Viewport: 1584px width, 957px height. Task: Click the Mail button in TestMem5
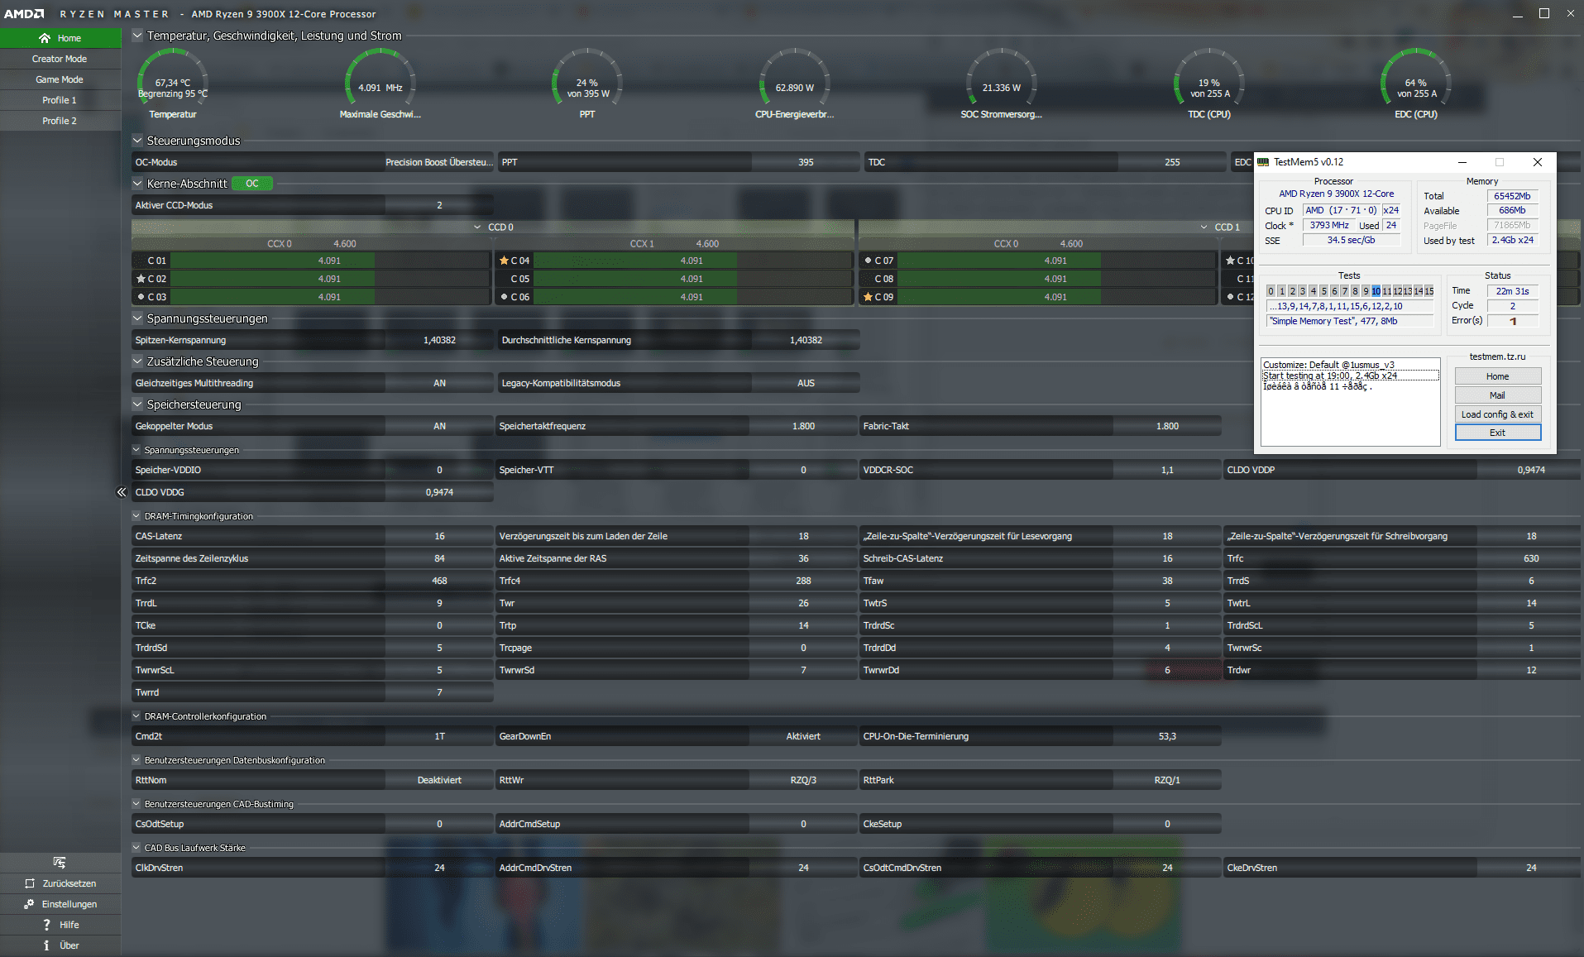tap(1497, 395)
